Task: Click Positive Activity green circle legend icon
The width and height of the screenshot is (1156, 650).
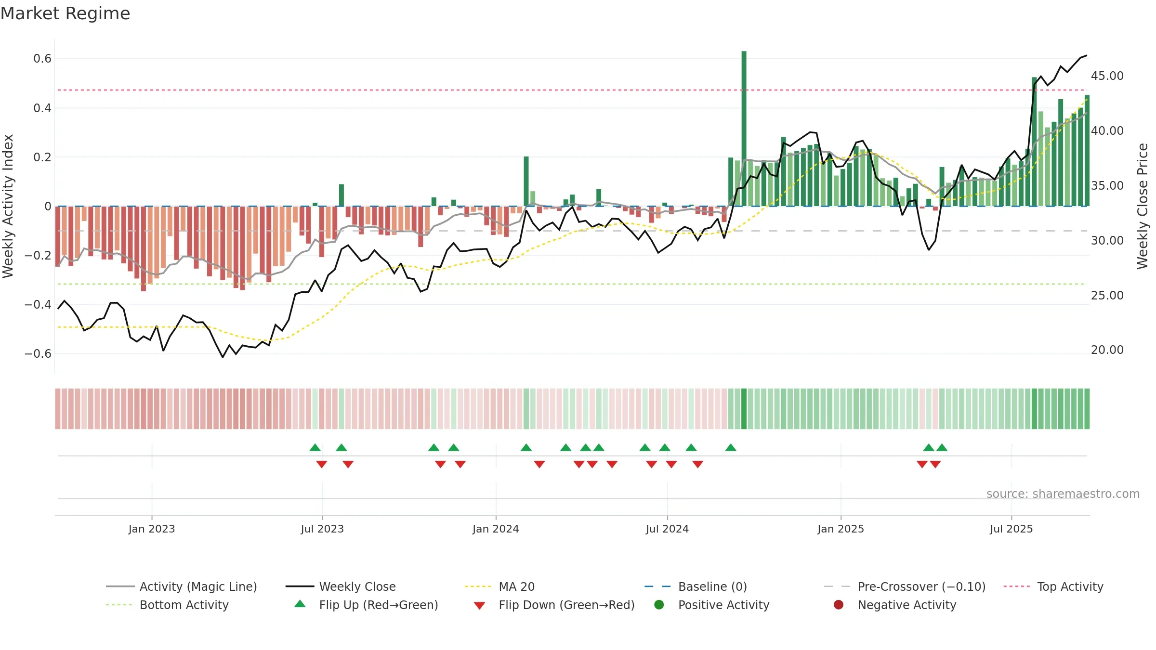Action: point(659,605)
